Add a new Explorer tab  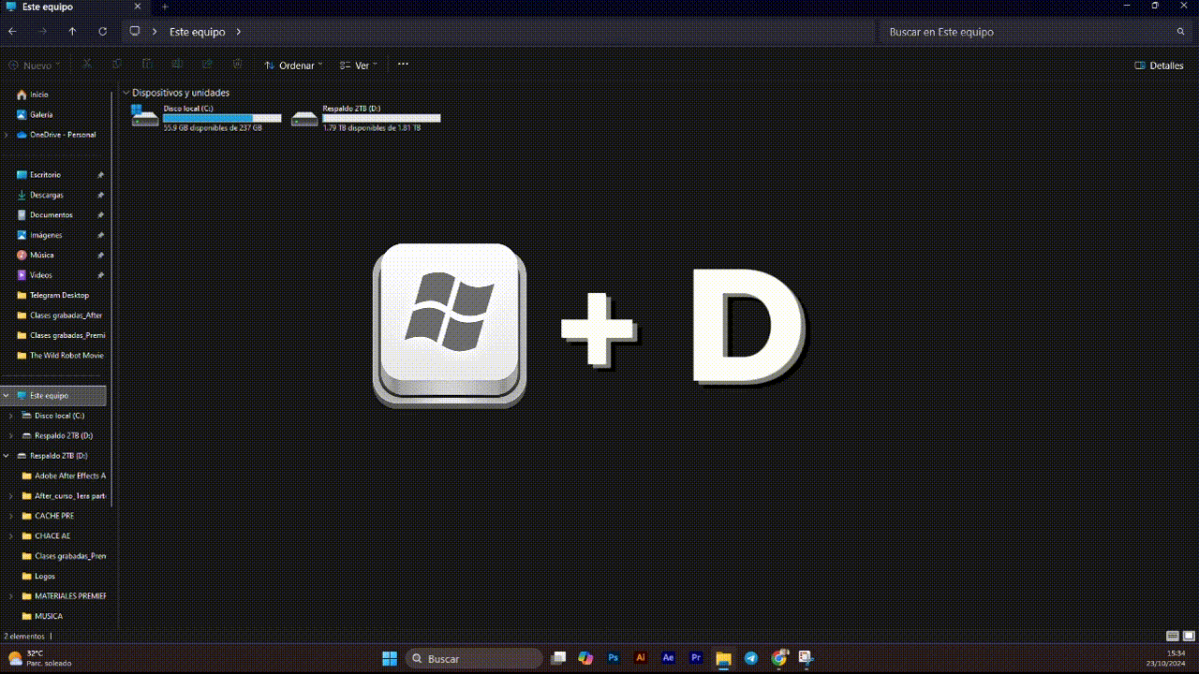(x=165, y=7)
